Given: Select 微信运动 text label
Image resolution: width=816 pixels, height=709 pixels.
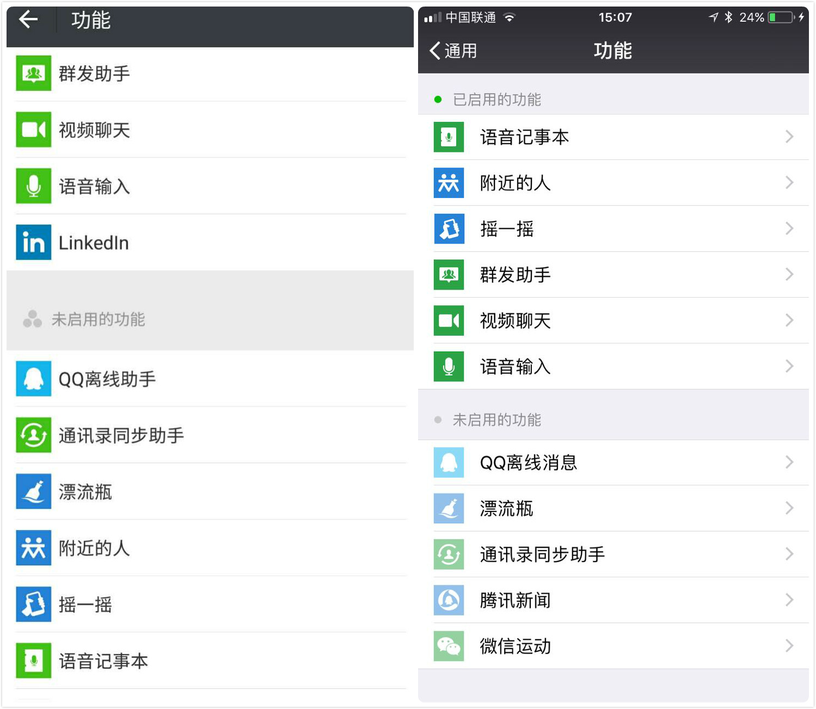Looking at the screenshot, I should click(516, 646).
